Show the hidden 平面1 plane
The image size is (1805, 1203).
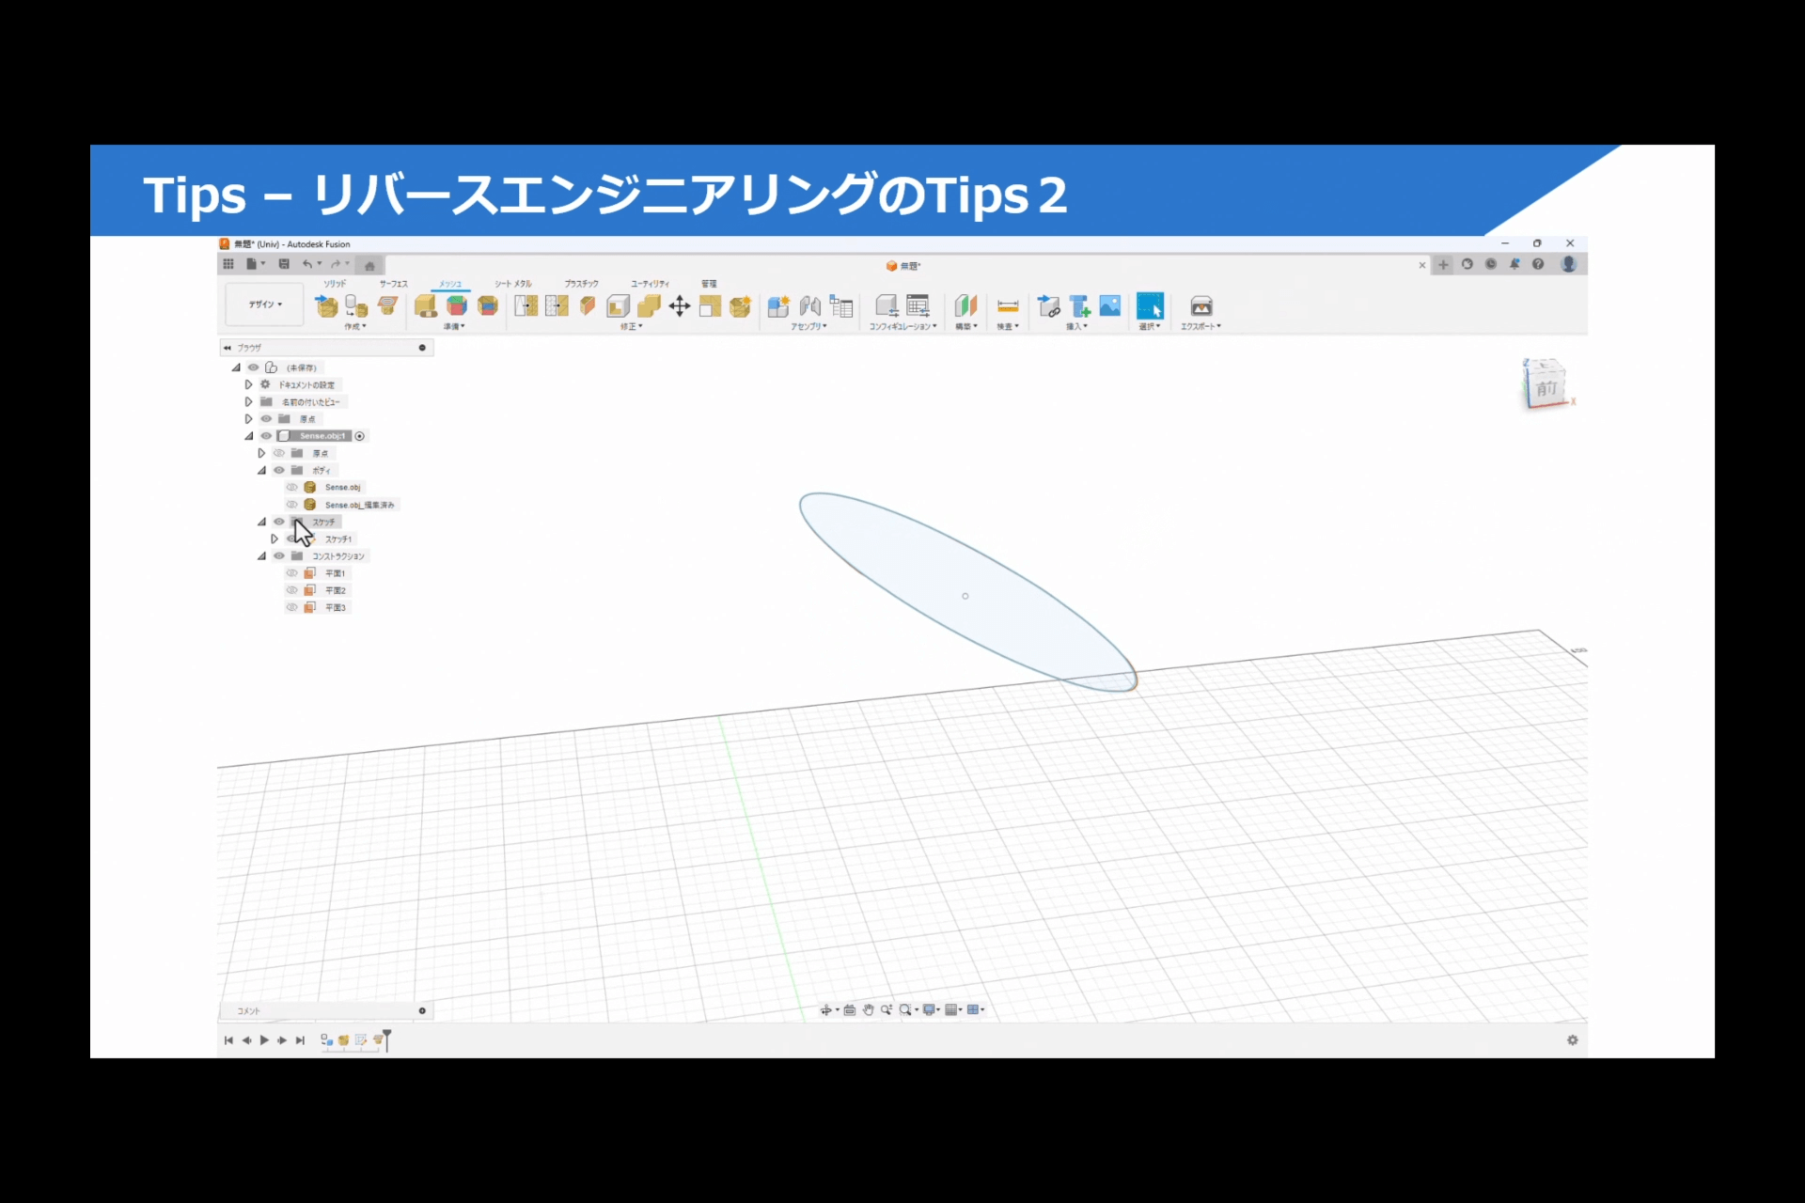[291, 573]
